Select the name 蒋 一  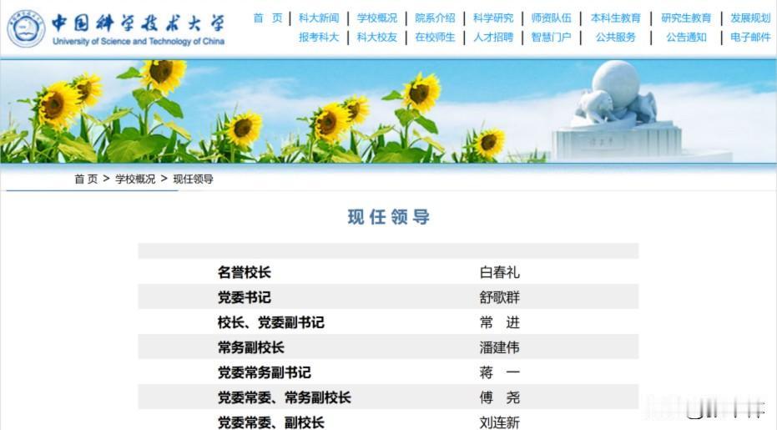coord(499,372)
